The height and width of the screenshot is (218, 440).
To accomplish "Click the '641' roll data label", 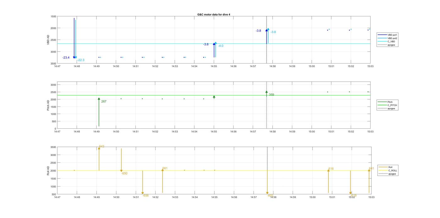I will [371, 169].
